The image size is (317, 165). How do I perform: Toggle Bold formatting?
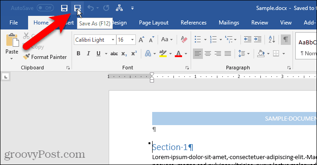pos(78,53)
